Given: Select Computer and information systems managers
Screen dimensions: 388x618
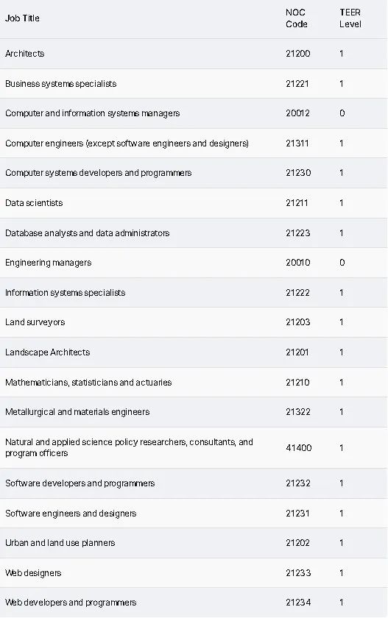Looking at the screenshot, I should pos(92,113).
